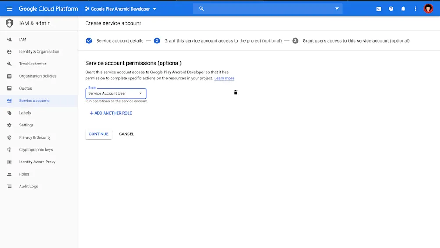Click the Identity-Aware Proxy icon
This screenshot has width=440, height=248.
click(x=10, y=162)
